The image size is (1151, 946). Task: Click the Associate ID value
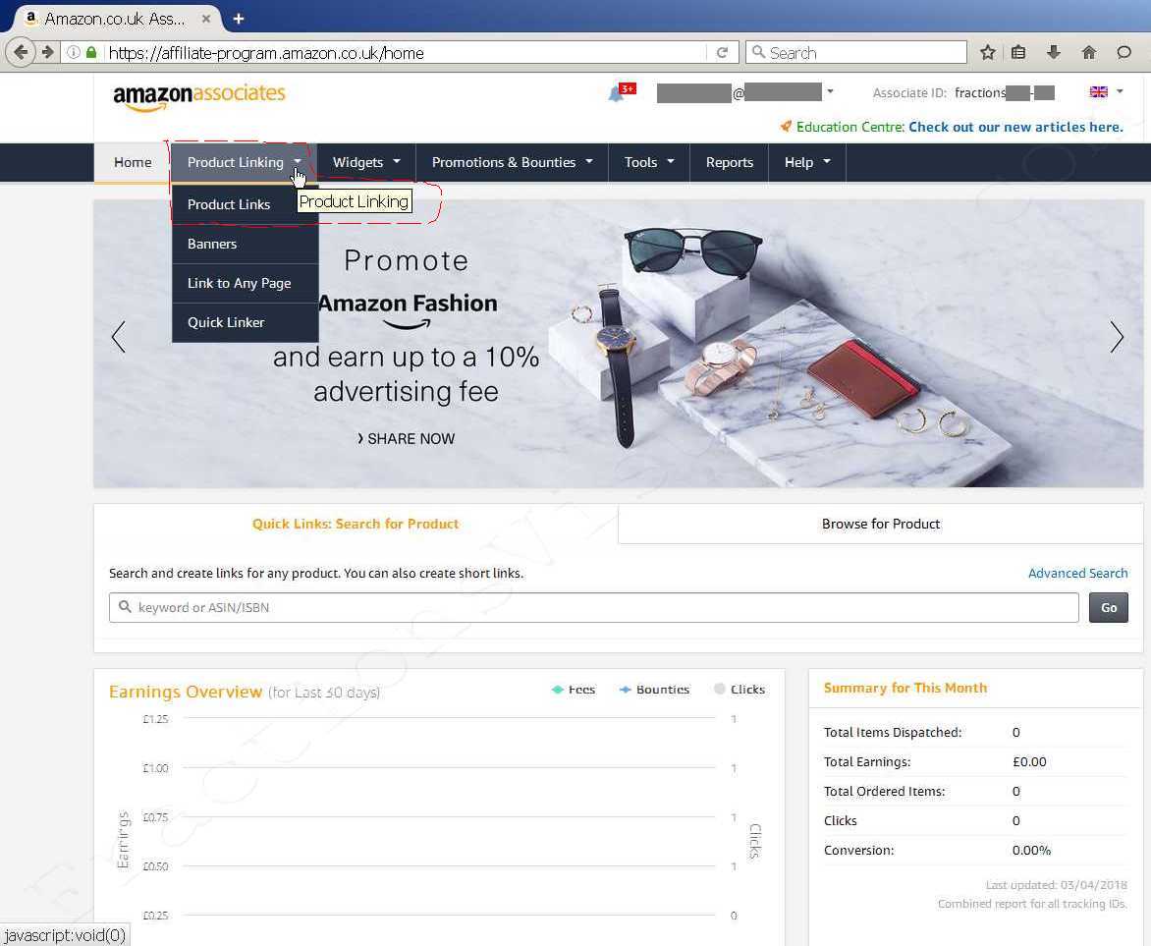pos(1005,92)
